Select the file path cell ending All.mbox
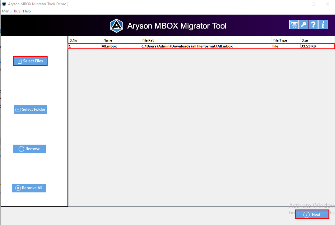 click(207, 46)
